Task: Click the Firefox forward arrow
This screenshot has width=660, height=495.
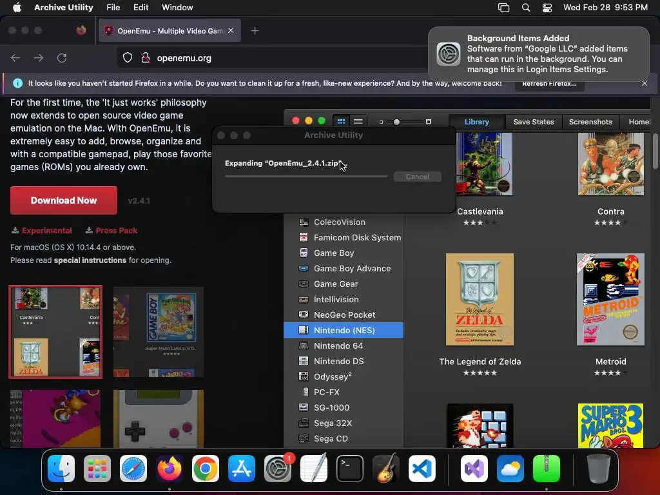Action: point(39,57)
